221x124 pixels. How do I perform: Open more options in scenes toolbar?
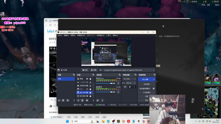tap(74, 100)
